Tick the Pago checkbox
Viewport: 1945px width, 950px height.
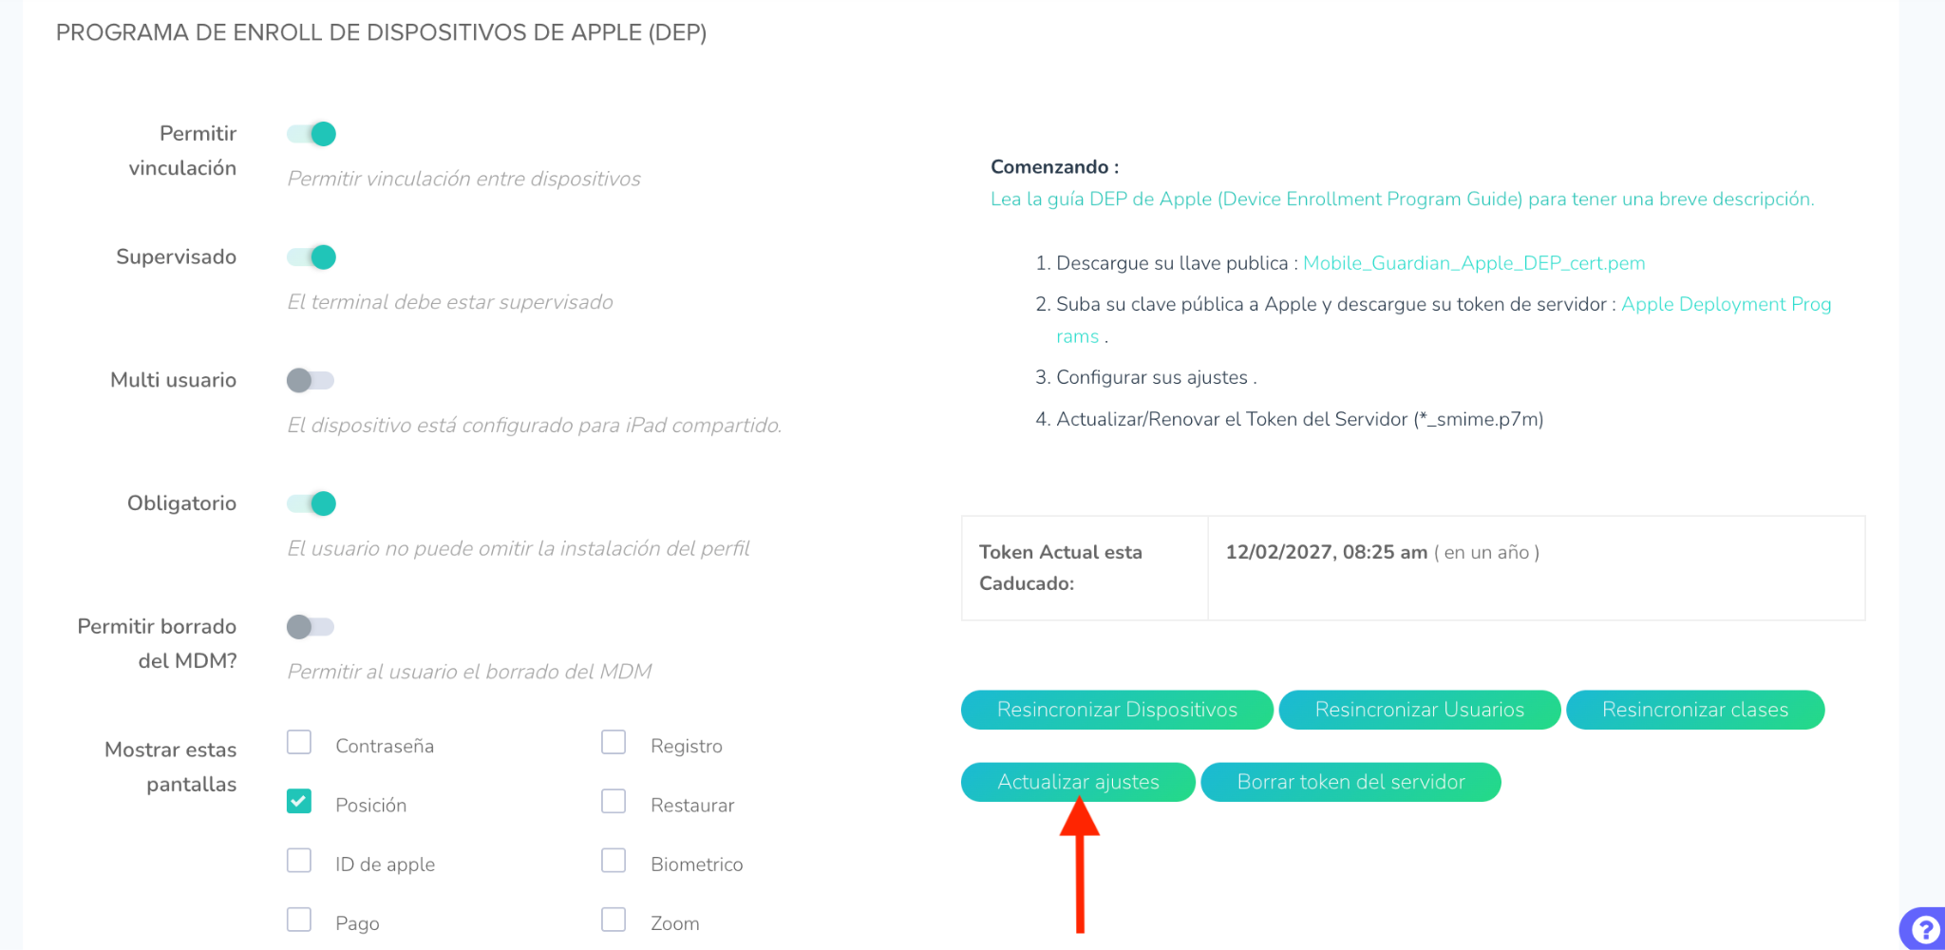299,920
